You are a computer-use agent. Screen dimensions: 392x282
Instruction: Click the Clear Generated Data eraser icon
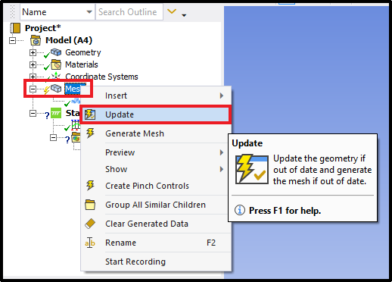click(90, 224)
